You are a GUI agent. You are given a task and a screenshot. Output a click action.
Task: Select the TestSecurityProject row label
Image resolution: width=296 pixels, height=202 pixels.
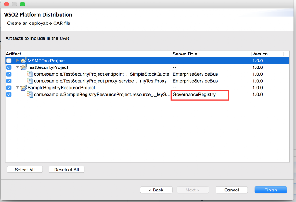pyautogui.click(x=48, y=67)
